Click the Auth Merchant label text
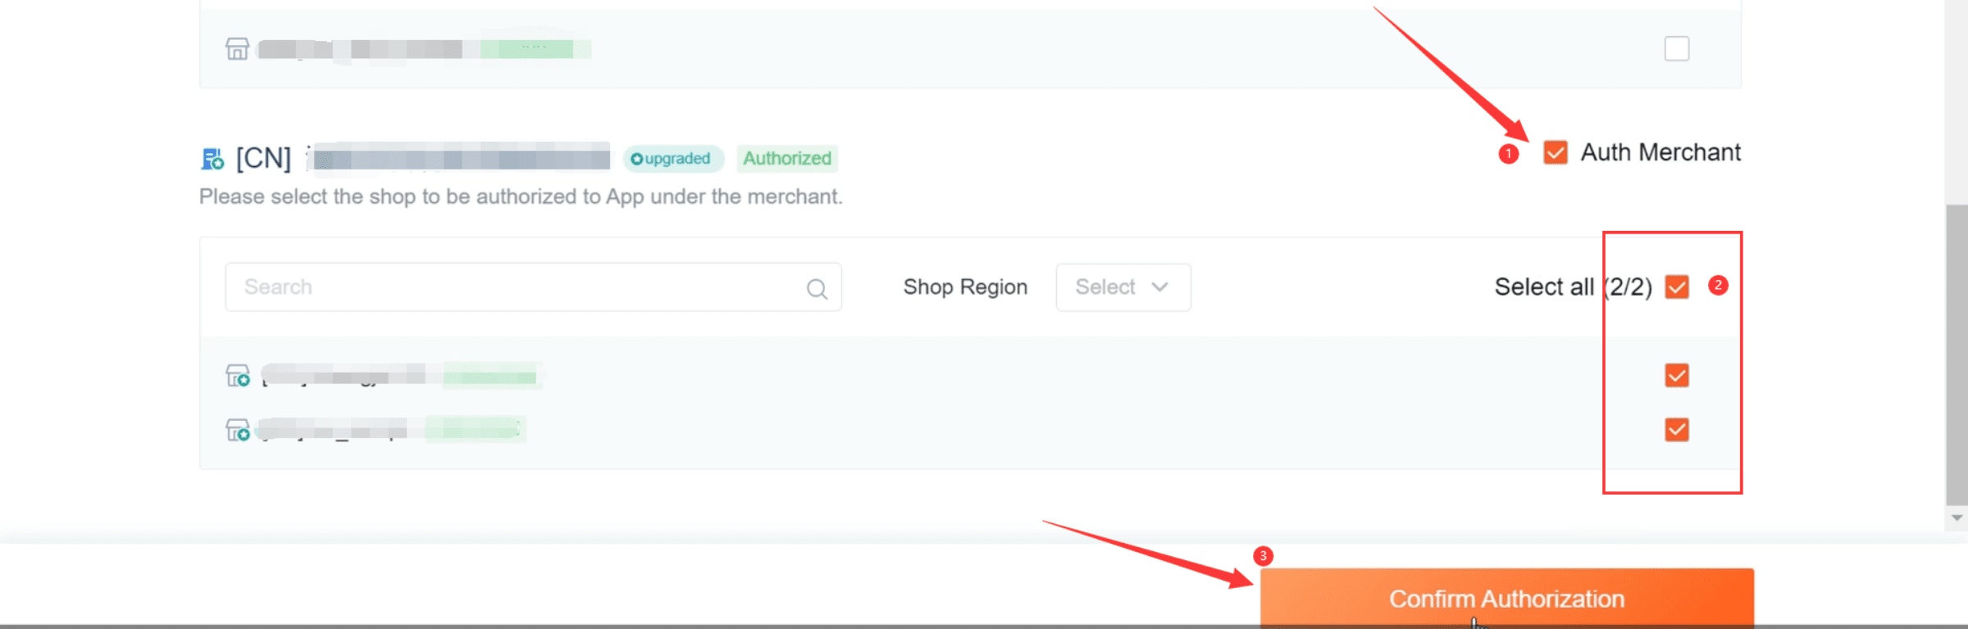The width and height of the screenshot is (1968, 629). 1660,152
